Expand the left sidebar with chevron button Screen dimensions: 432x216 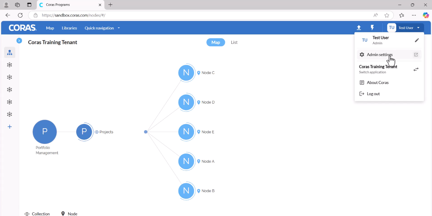click(19, 40)
